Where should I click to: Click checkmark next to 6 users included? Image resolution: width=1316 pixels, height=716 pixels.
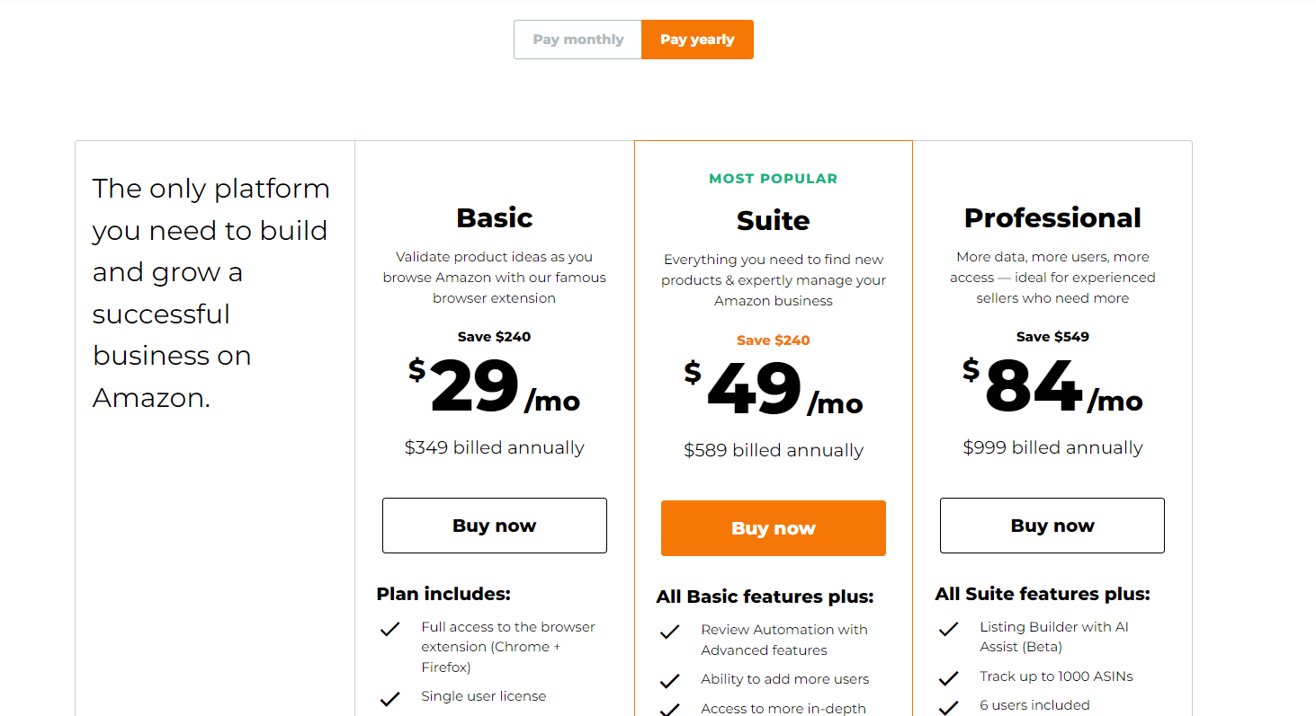[948, 707]
